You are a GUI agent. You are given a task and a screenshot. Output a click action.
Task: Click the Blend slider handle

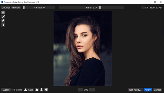coord(100,7)
